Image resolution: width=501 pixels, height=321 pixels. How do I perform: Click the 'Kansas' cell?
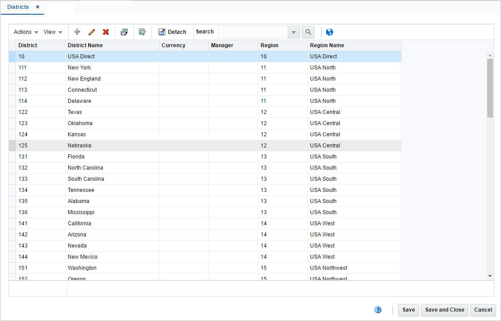pos(112,134)
